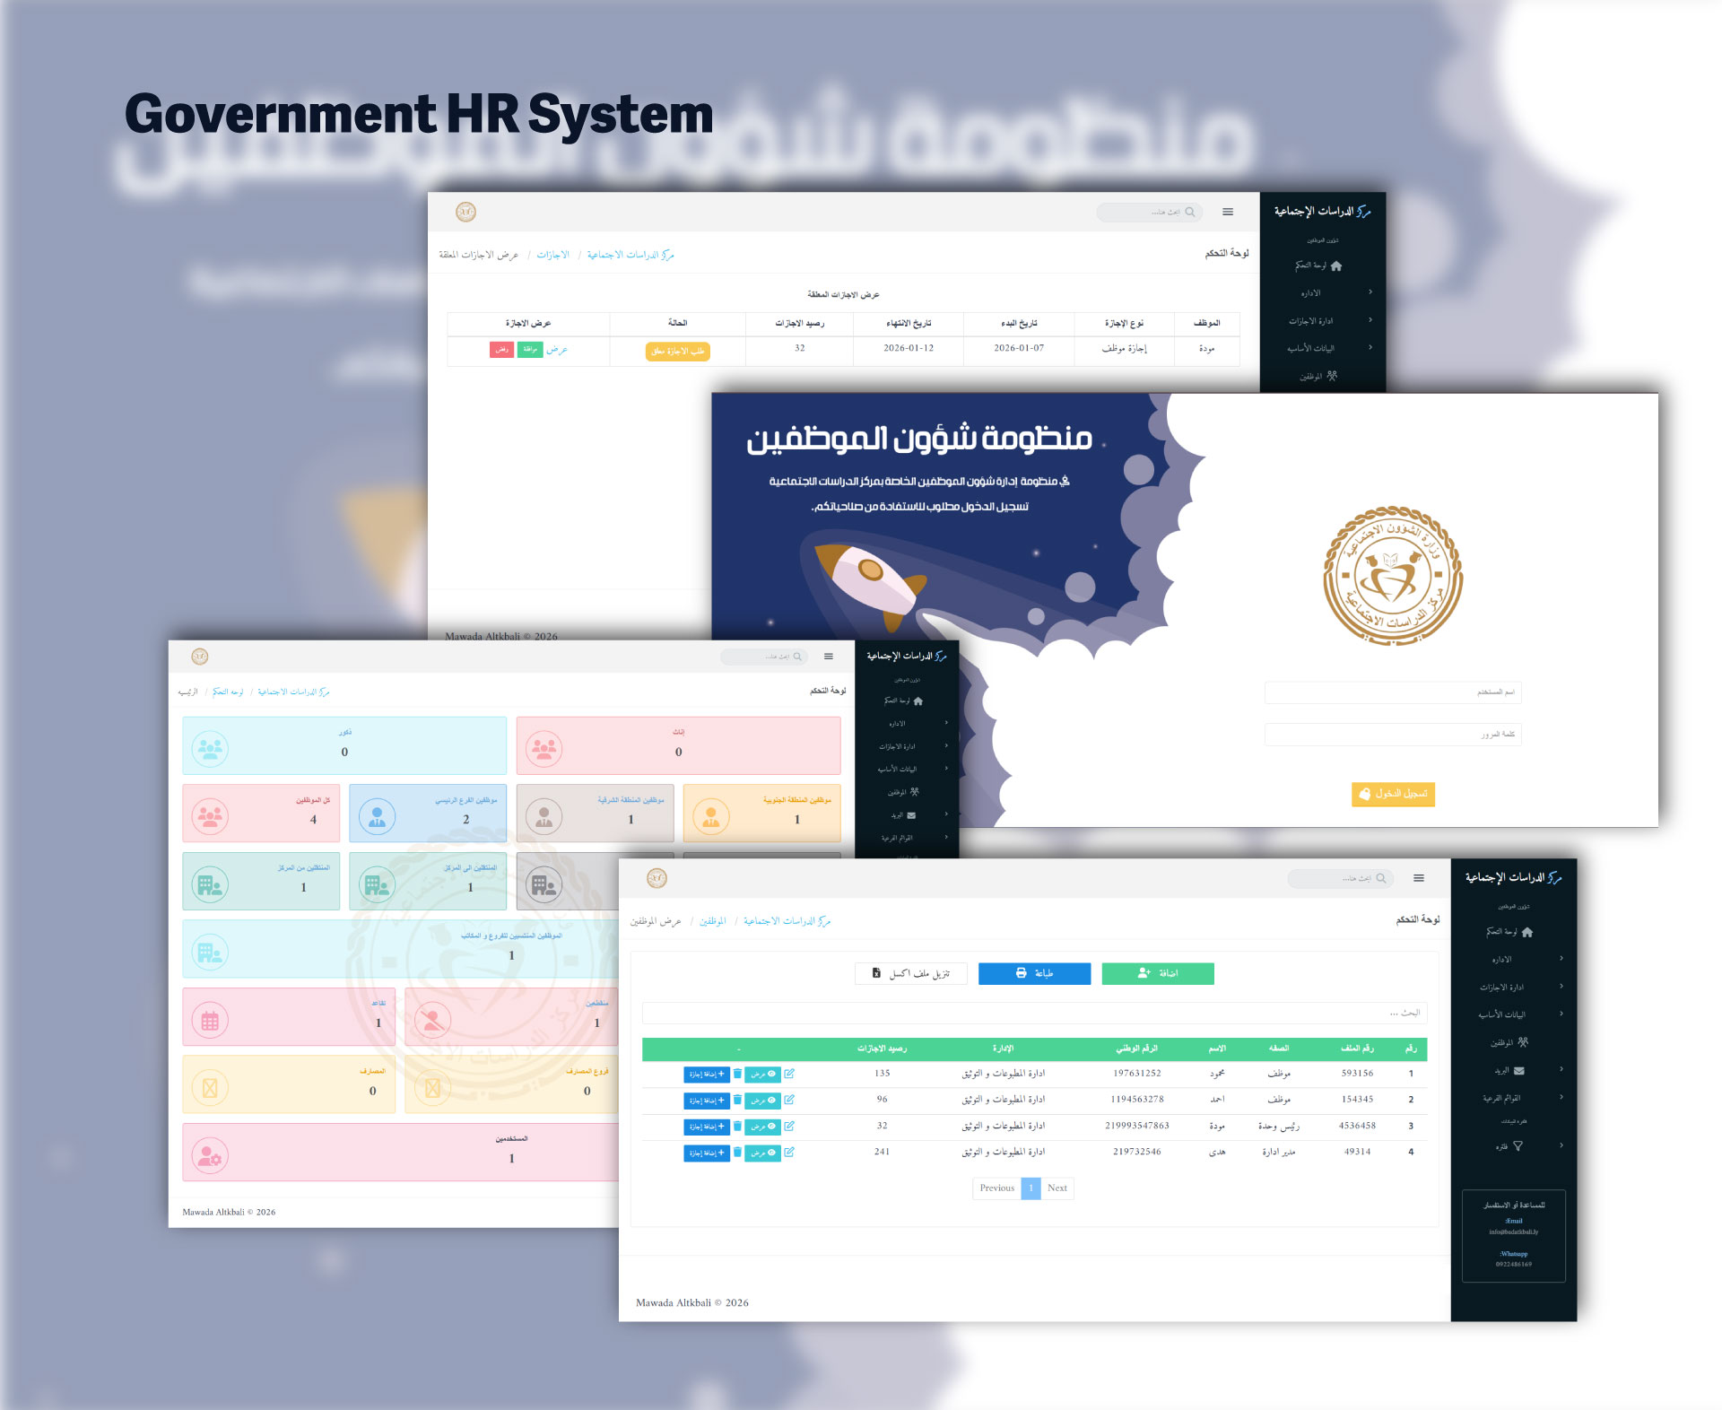Click the females (إناث) card icon on the dashboard
The height and width of the screenshot is (1410, 1722).
click(544, 748)
